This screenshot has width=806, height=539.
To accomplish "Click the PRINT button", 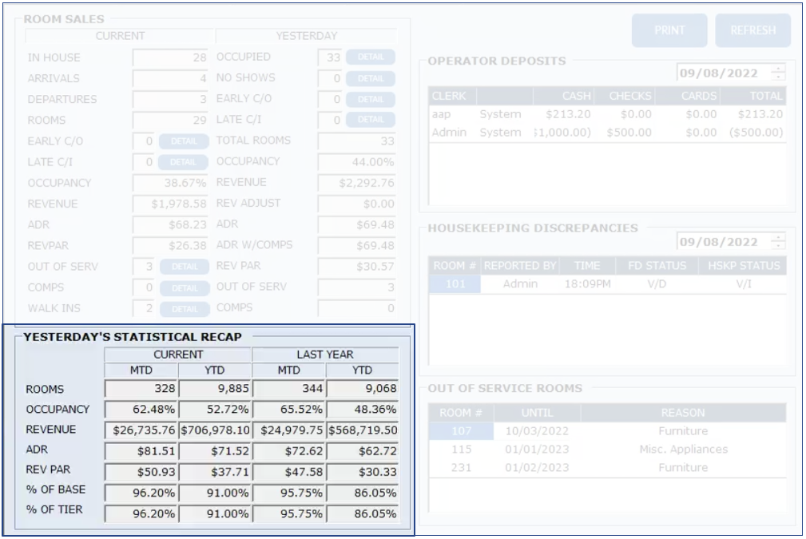I will [669, 30].
